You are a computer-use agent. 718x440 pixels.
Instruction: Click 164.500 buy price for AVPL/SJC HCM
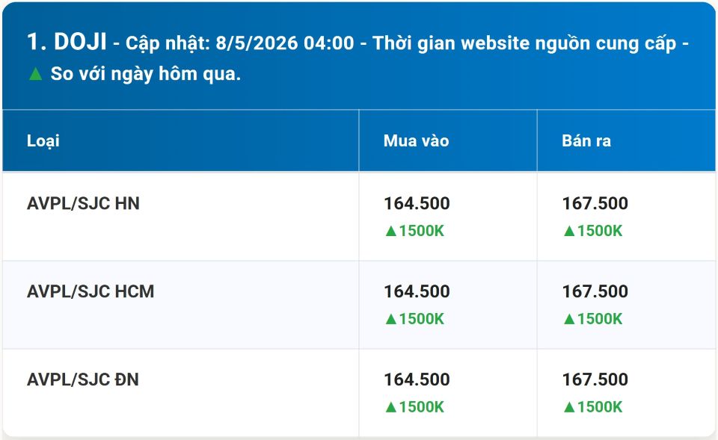click(417, 291)
